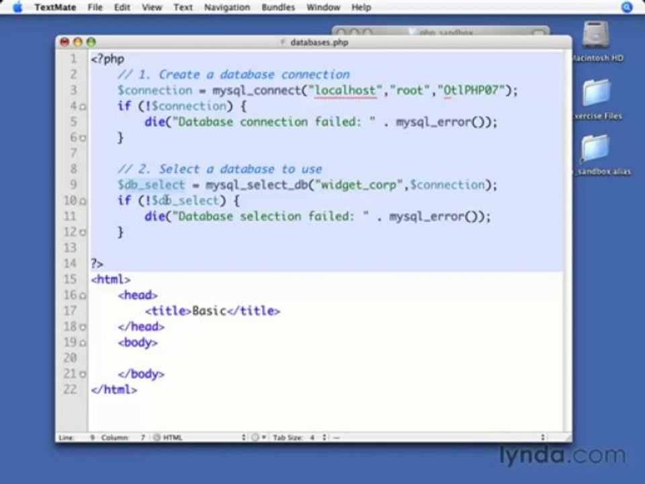Collapse the head tag fold on line 16
The width and height of the screenshot is (645, 484).
tap(83, 296)
